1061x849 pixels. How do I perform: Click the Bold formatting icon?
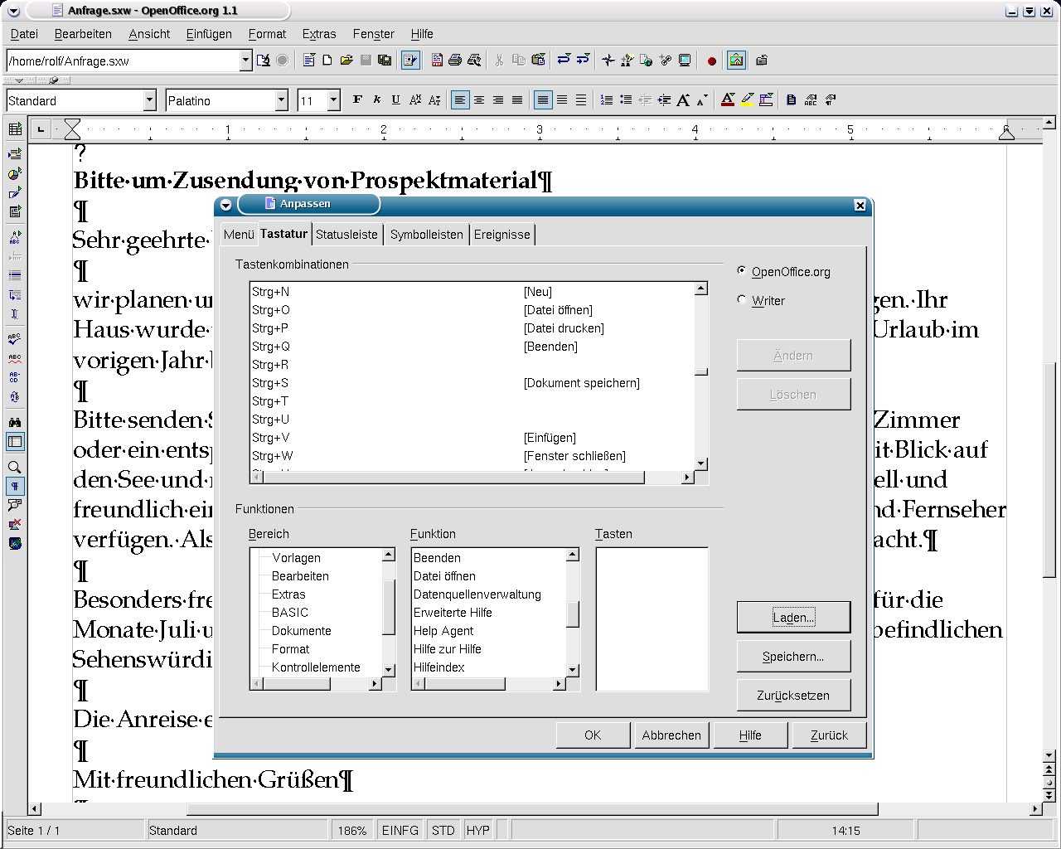tap(357, 100)
